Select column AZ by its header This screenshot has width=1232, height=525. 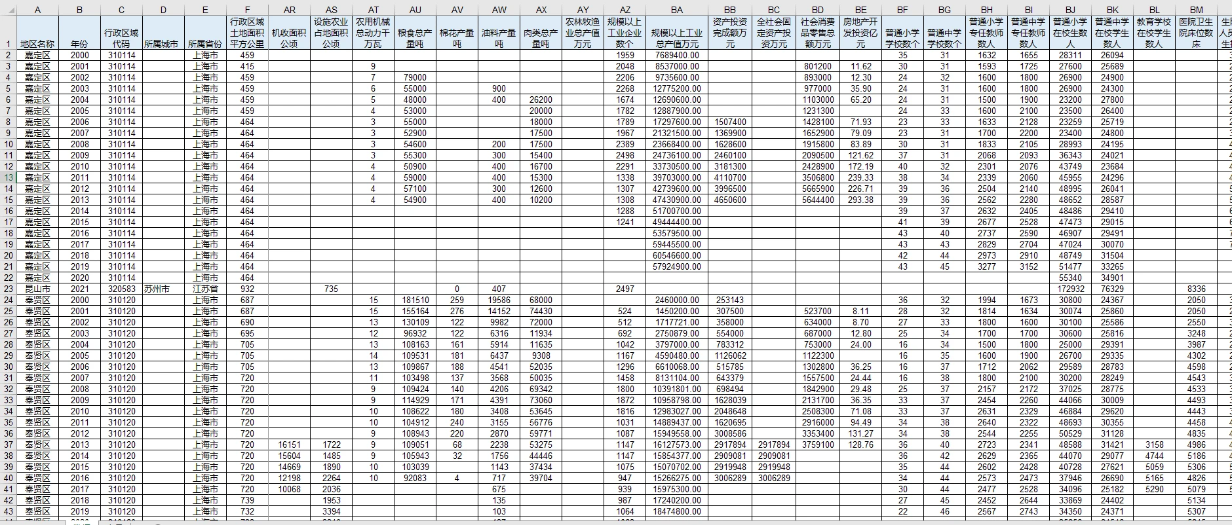(625, 10)
